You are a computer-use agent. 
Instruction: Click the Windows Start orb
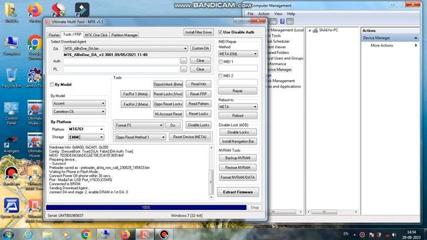(8, 234)
